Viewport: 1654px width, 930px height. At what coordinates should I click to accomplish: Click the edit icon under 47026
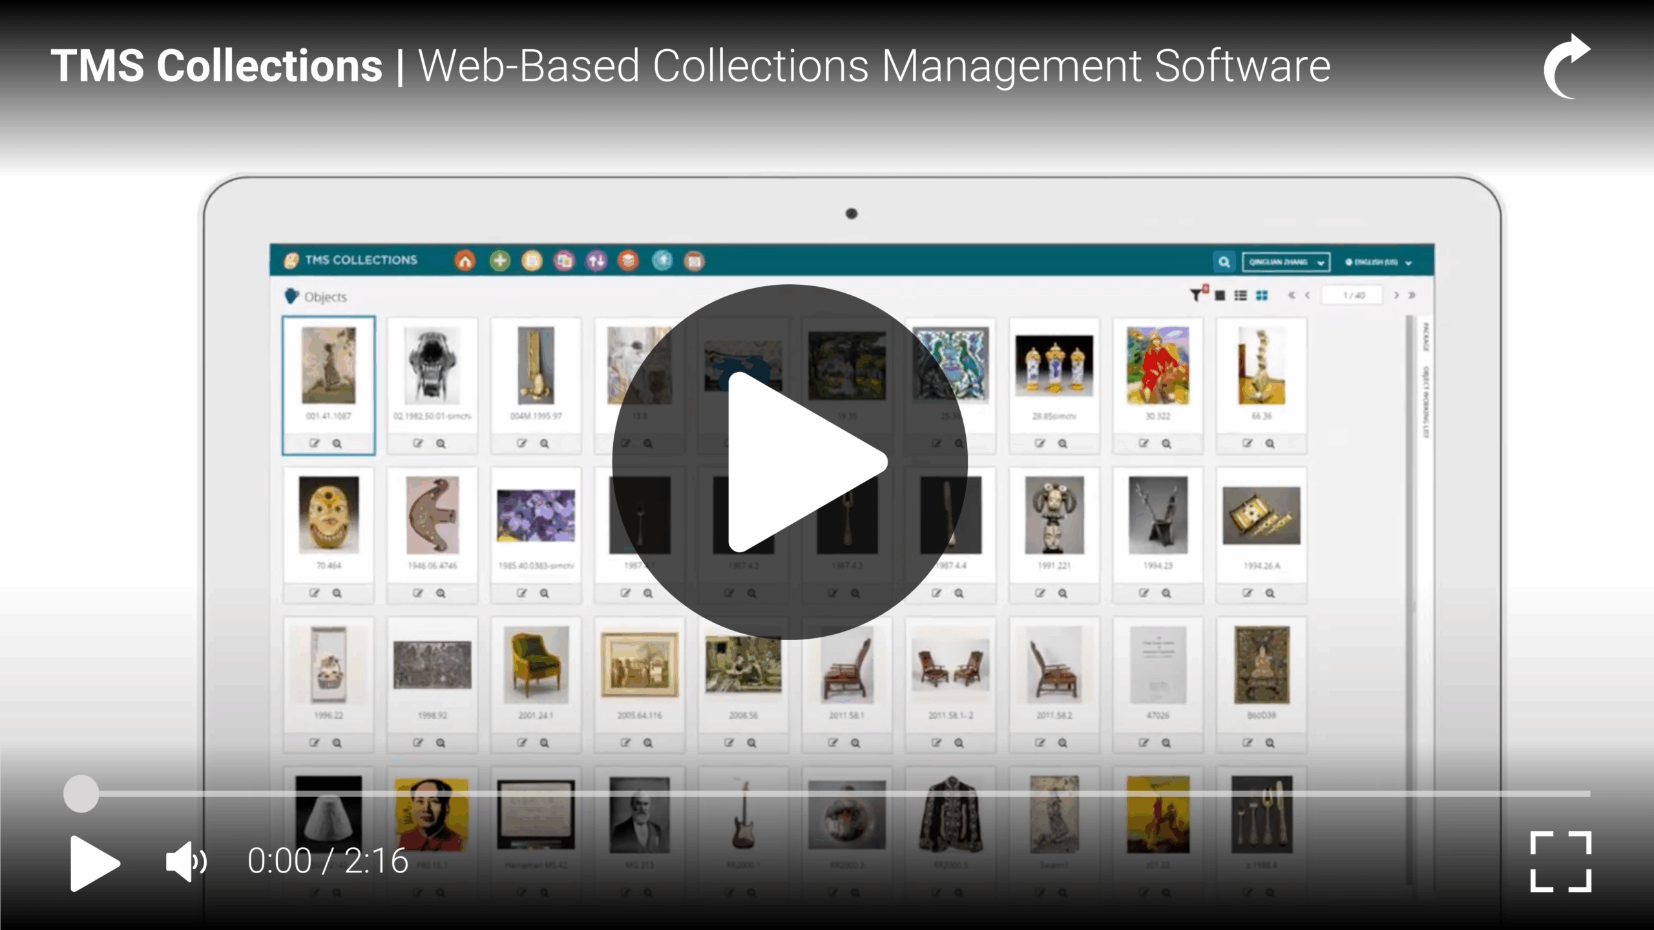1144,743
